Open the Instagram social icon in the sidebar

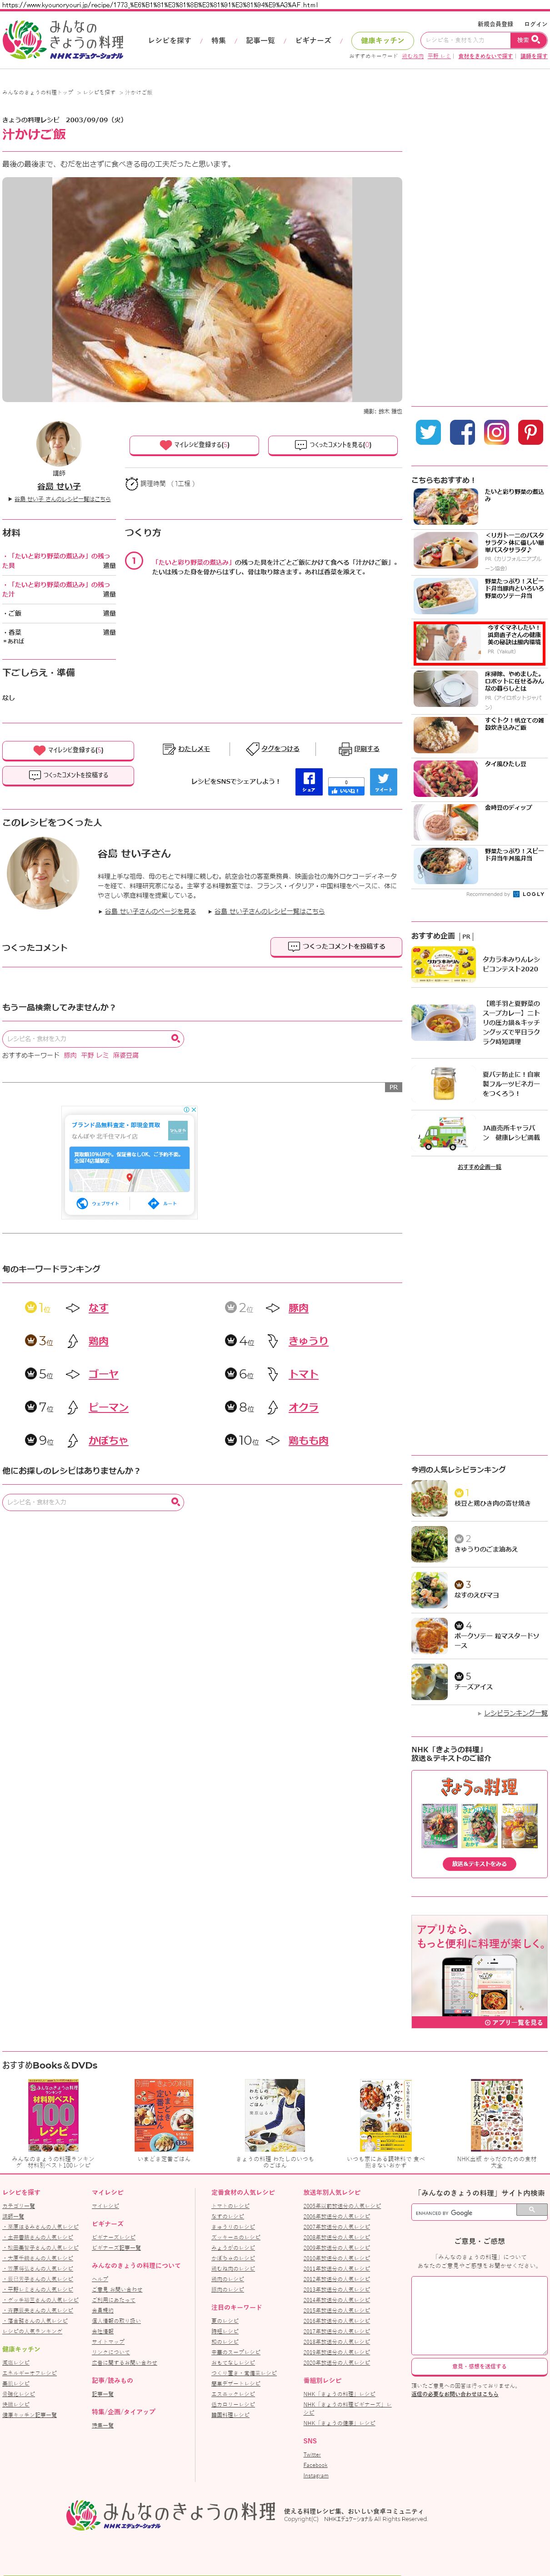(496, 432)
